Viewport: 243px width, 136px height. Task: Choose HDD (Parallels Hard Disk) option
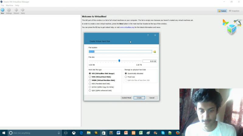99,84
